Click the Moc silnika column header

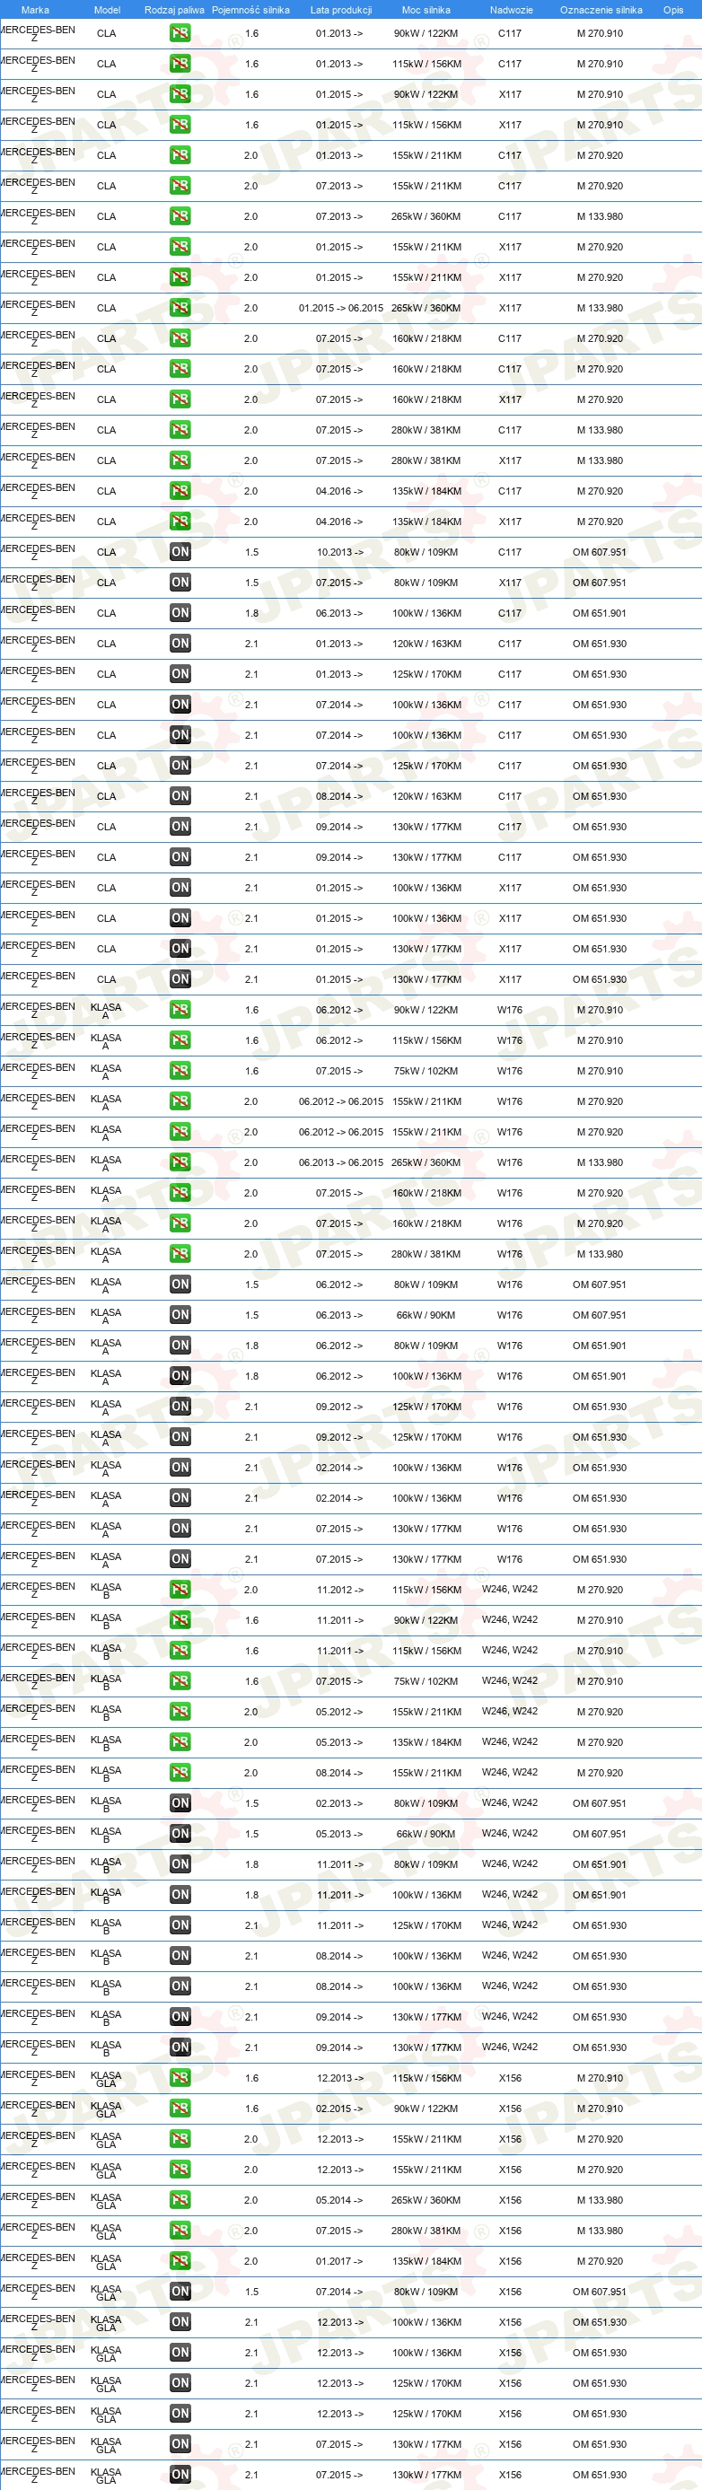point(426,10)
